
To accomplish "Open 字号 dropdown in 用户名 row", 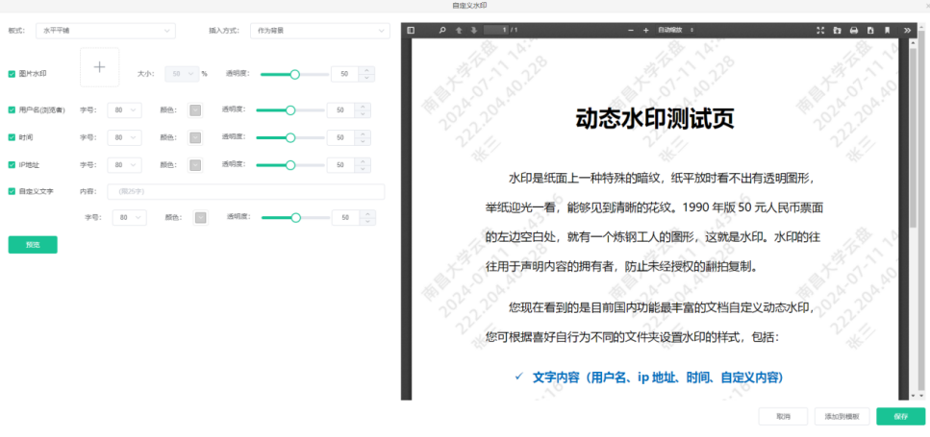I will pos(125,110).
